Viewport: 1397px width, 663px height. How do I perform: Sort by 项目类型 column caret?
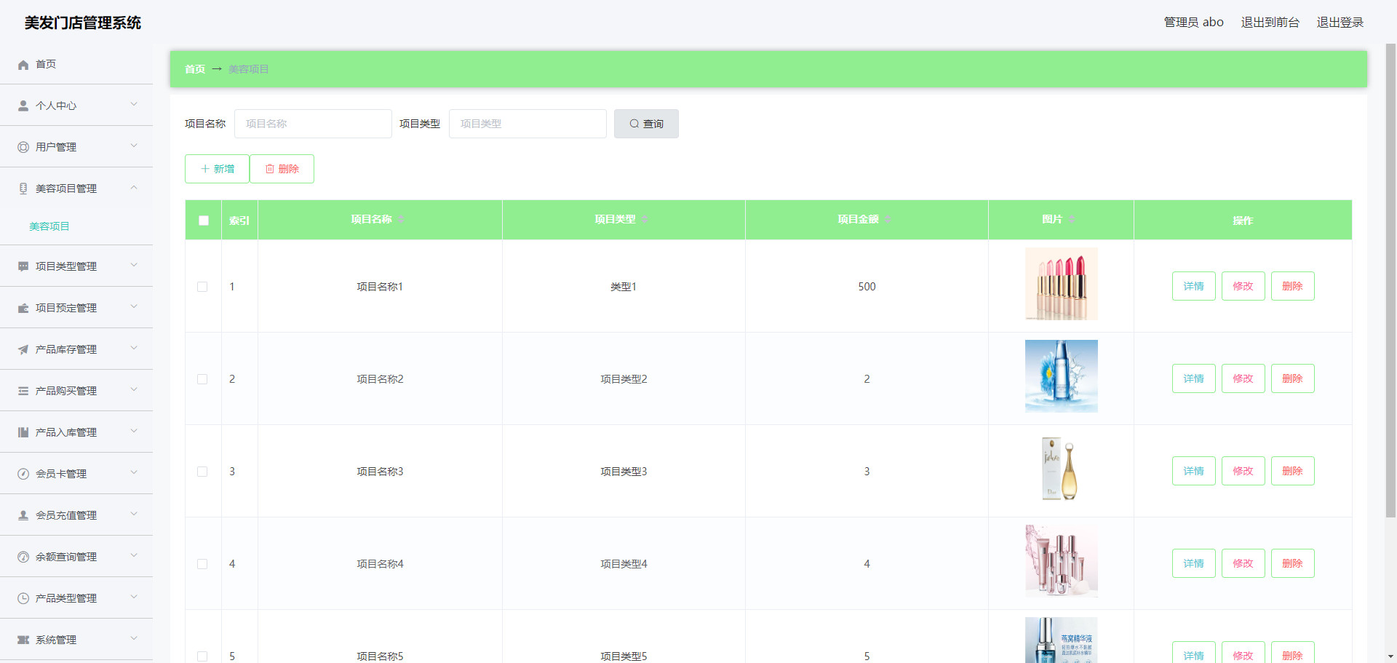click(x=645, y=220)
